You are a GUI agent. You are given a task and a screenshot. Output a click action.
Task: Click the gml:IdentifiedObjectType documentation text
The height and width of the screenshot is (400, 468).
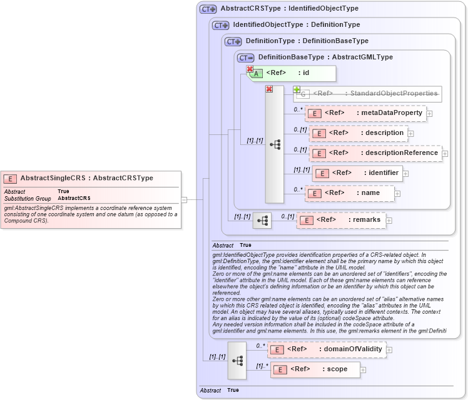(x=330, y=292)
